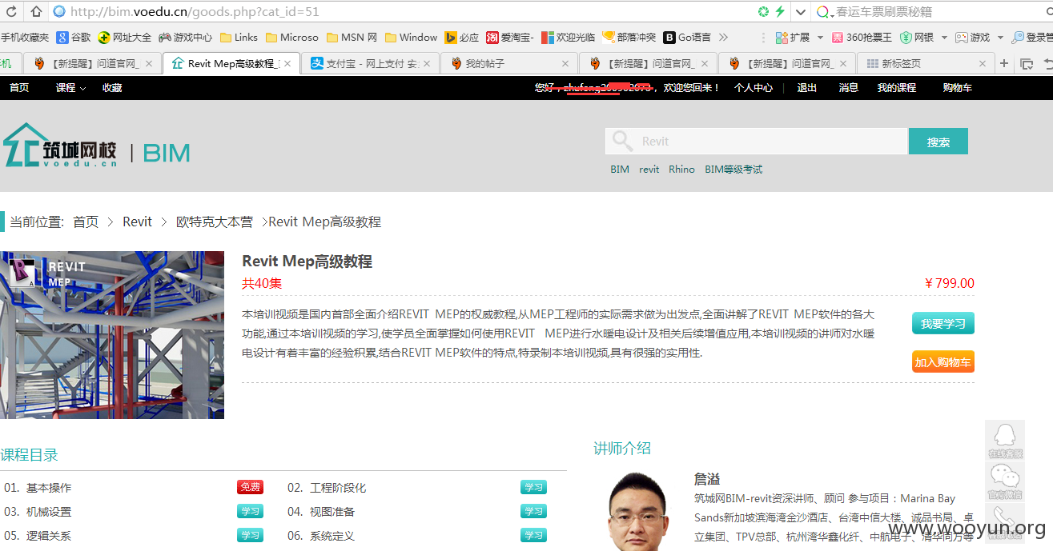Click the 欧特克大本营 breadcrumb link
Viewport: 1053px width, 551px height.
(x=215, y=222)
